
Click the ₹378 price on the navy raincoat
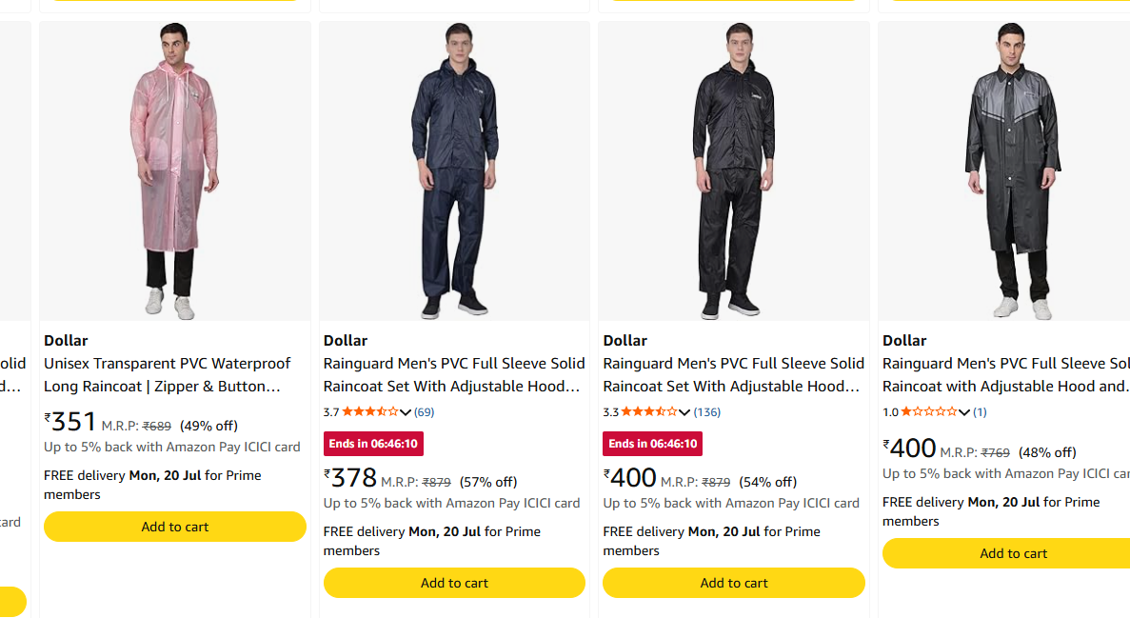pos(350,477)
